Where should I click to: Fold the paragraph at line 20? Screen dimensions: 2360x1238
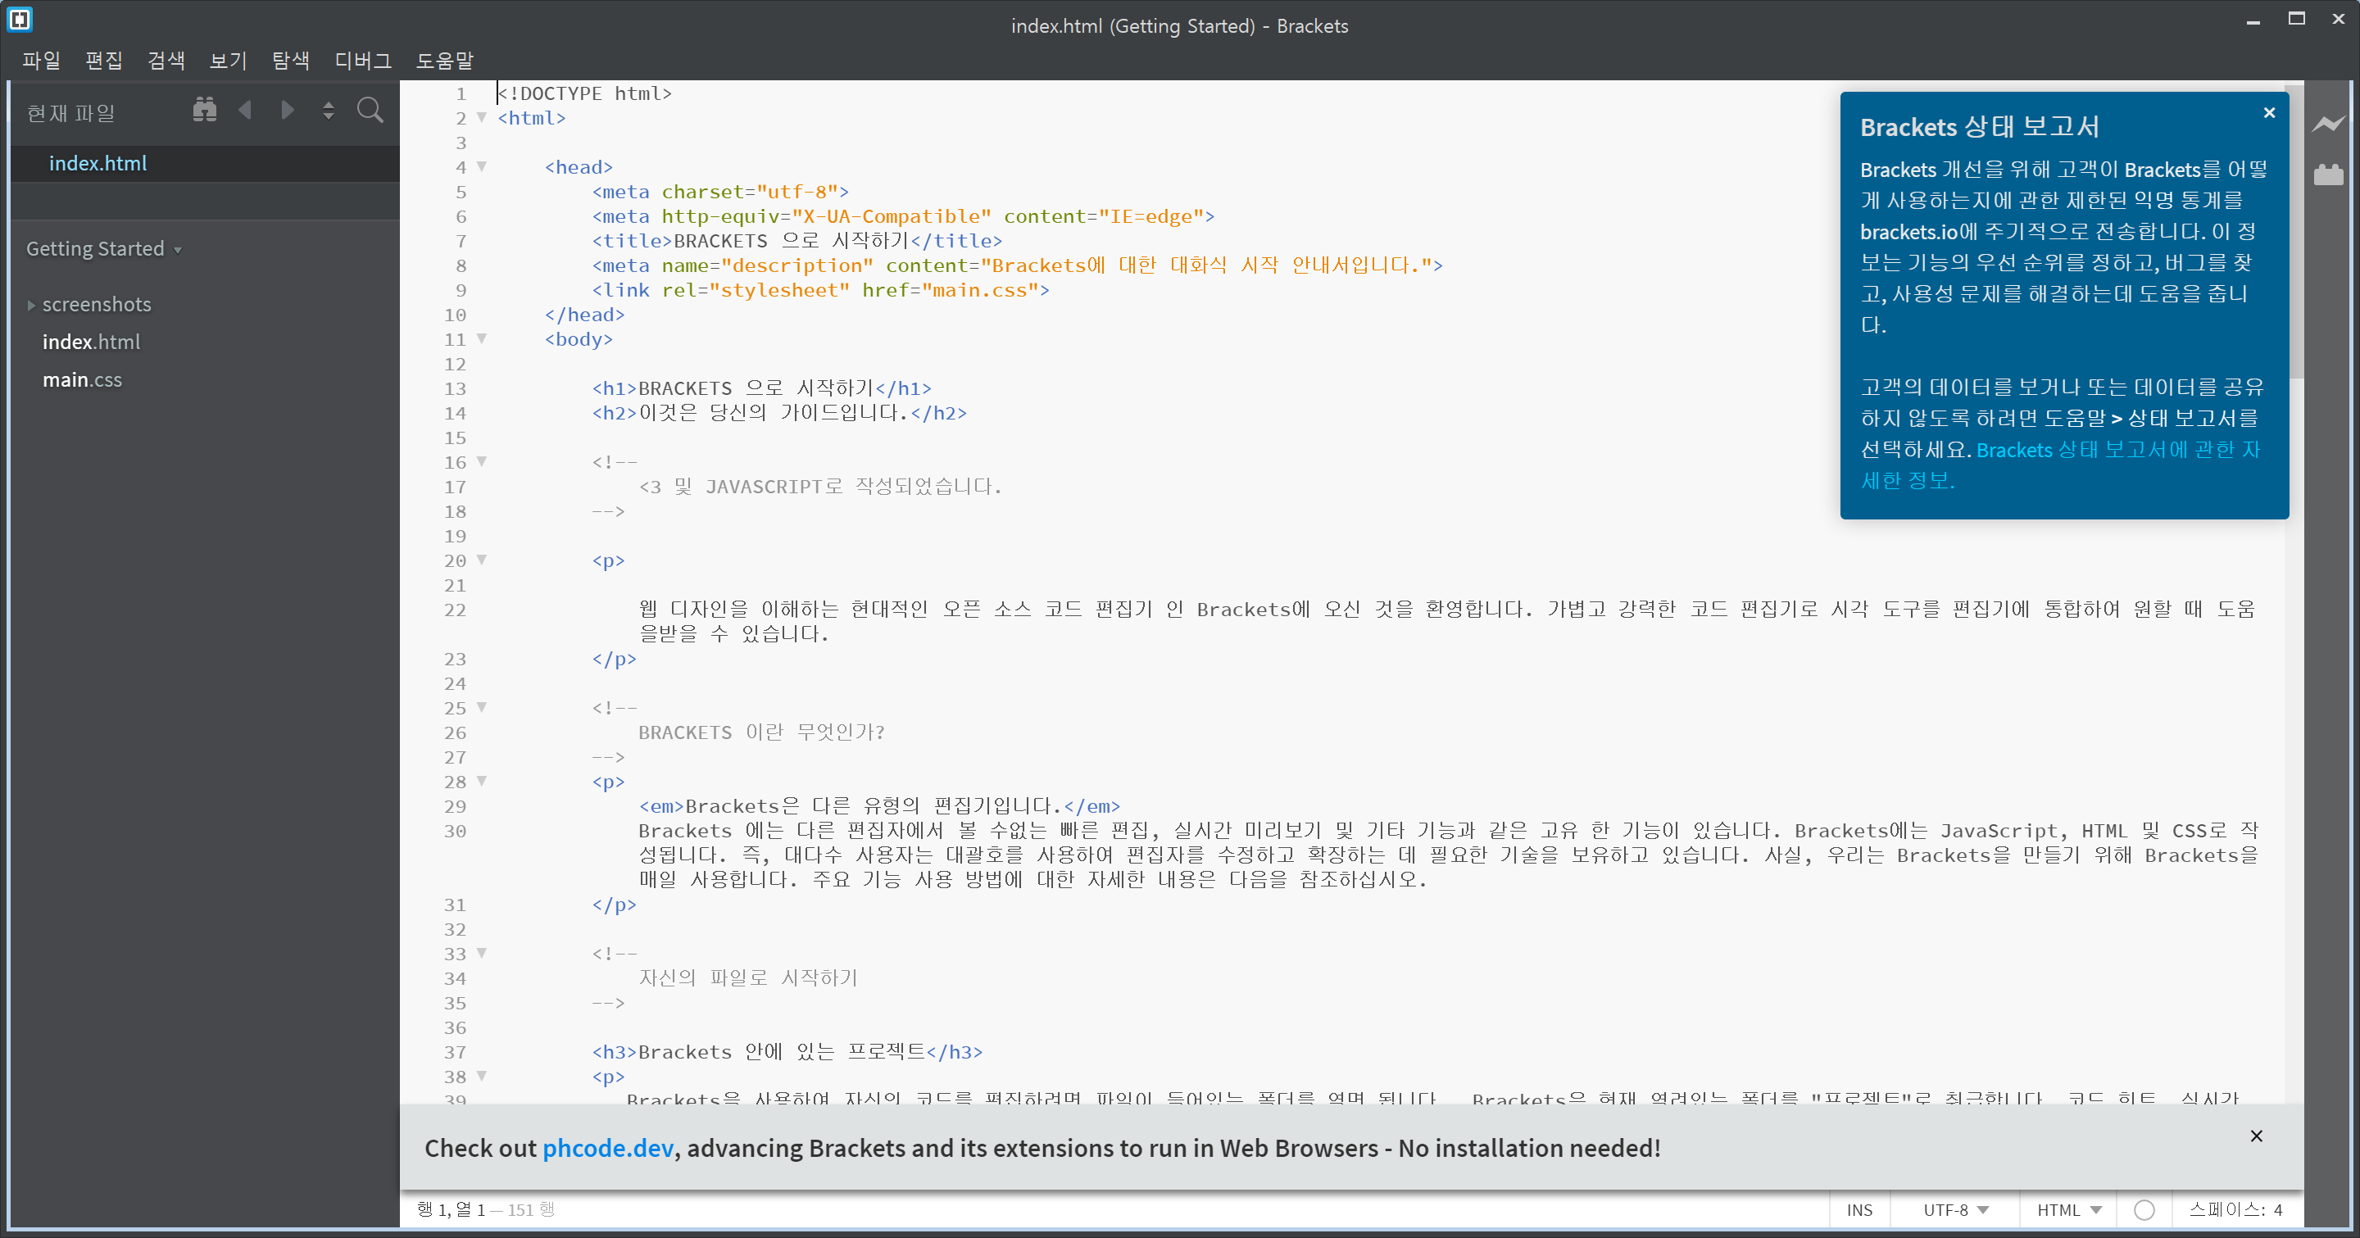tap(481, 560)
